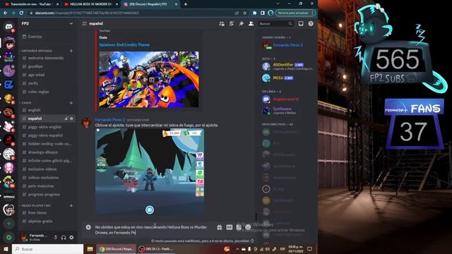
Task: Open the piggy-skins-español channel
Action: 47,135
